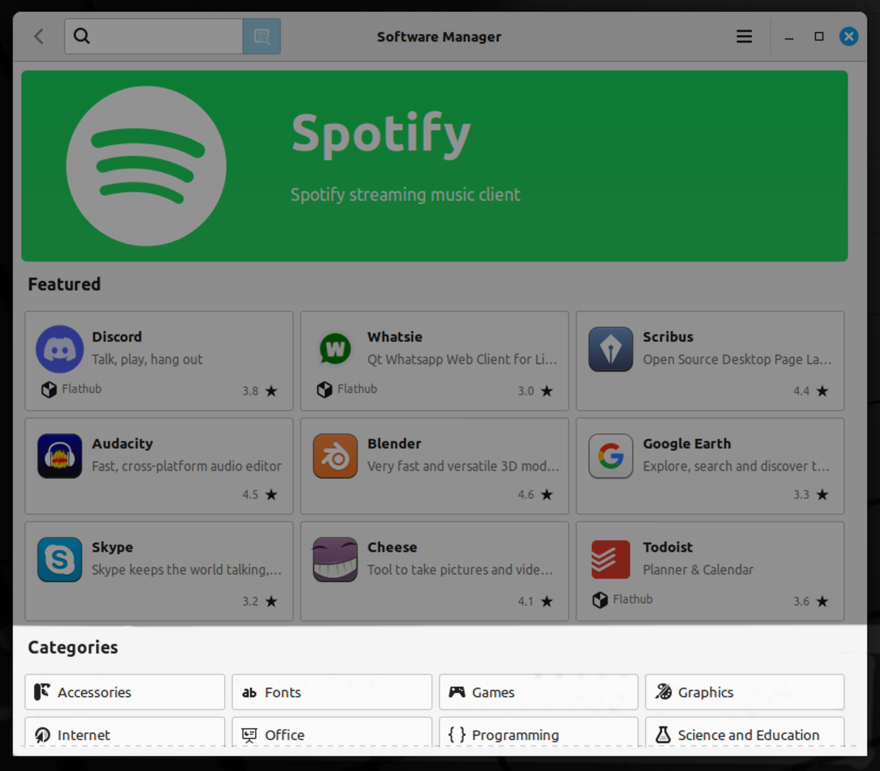Select the Scribus title
Screen dimensions: 880x771
668,337
